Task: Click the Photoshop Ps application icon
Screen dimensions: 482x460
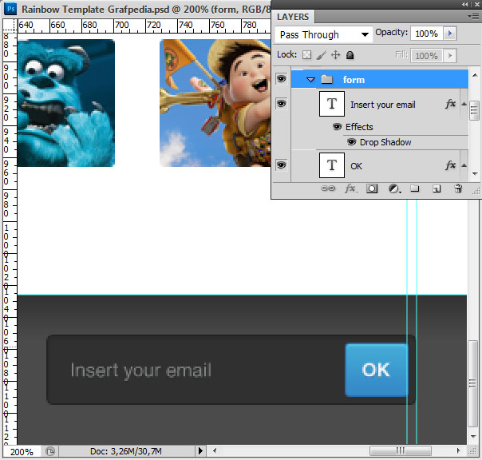Action: (x=10, y=8)
